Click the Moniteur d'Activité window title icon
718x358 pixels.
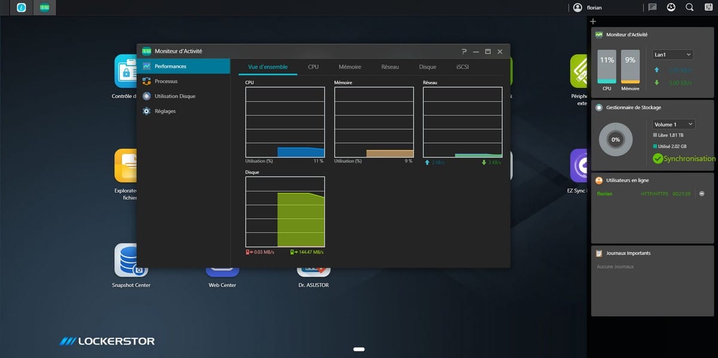tap(146, 51)
